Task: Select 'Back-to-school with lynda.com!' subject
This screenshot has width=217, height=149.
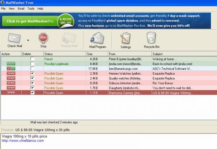Action: click(x=172, y=64)
